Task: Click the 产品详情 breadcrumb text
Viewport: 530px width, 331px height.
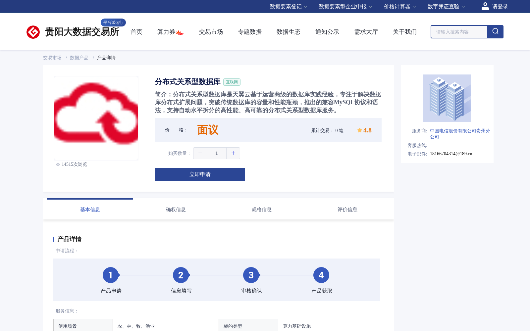Action: [106, 58]
